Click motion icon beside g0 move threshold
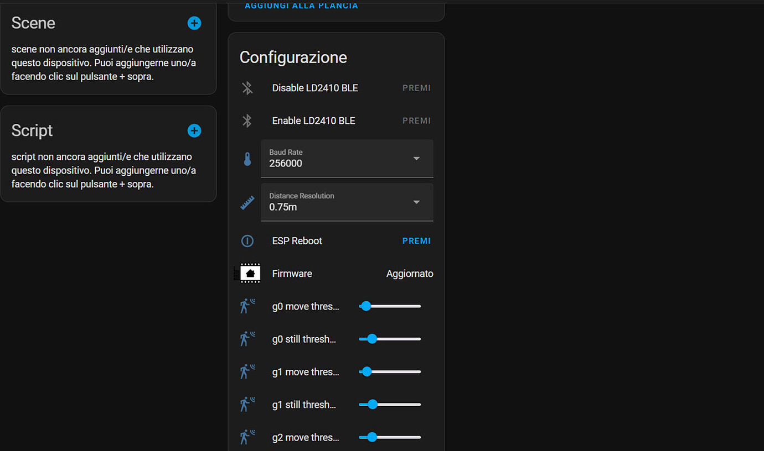 247,306
